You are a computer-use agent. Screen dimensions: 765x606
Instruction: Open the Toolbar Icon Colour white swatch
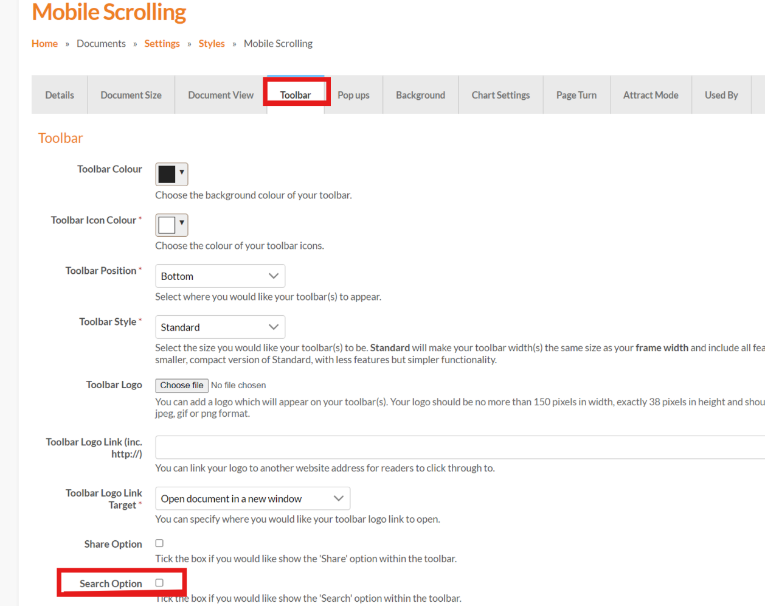pos(171,225)
